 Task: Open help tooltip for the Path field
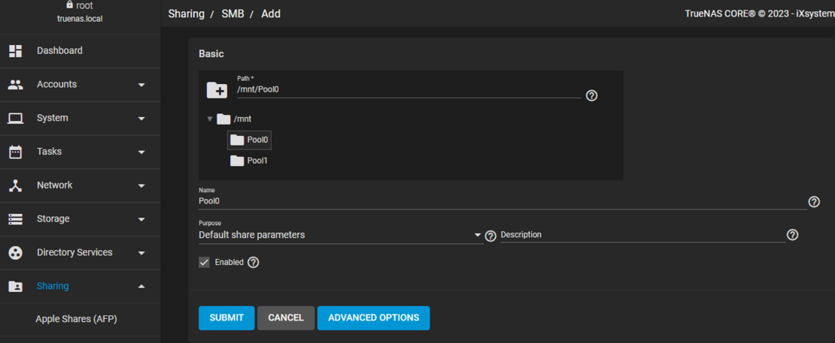[x=591, y=96]
